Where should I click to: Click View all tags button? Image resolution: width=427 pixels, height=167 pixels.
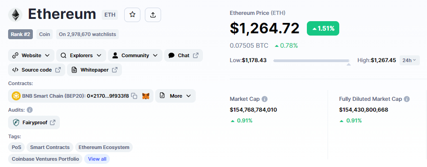97,159
